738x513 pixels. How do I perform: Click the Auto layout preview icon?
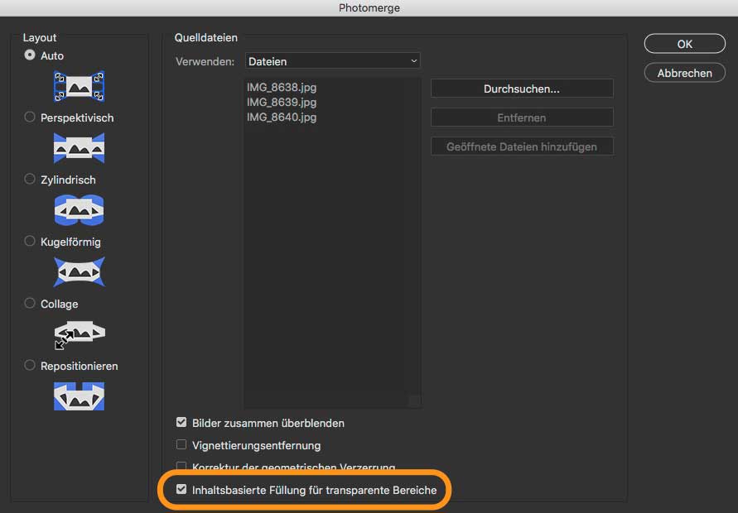(x=79, y=85)
